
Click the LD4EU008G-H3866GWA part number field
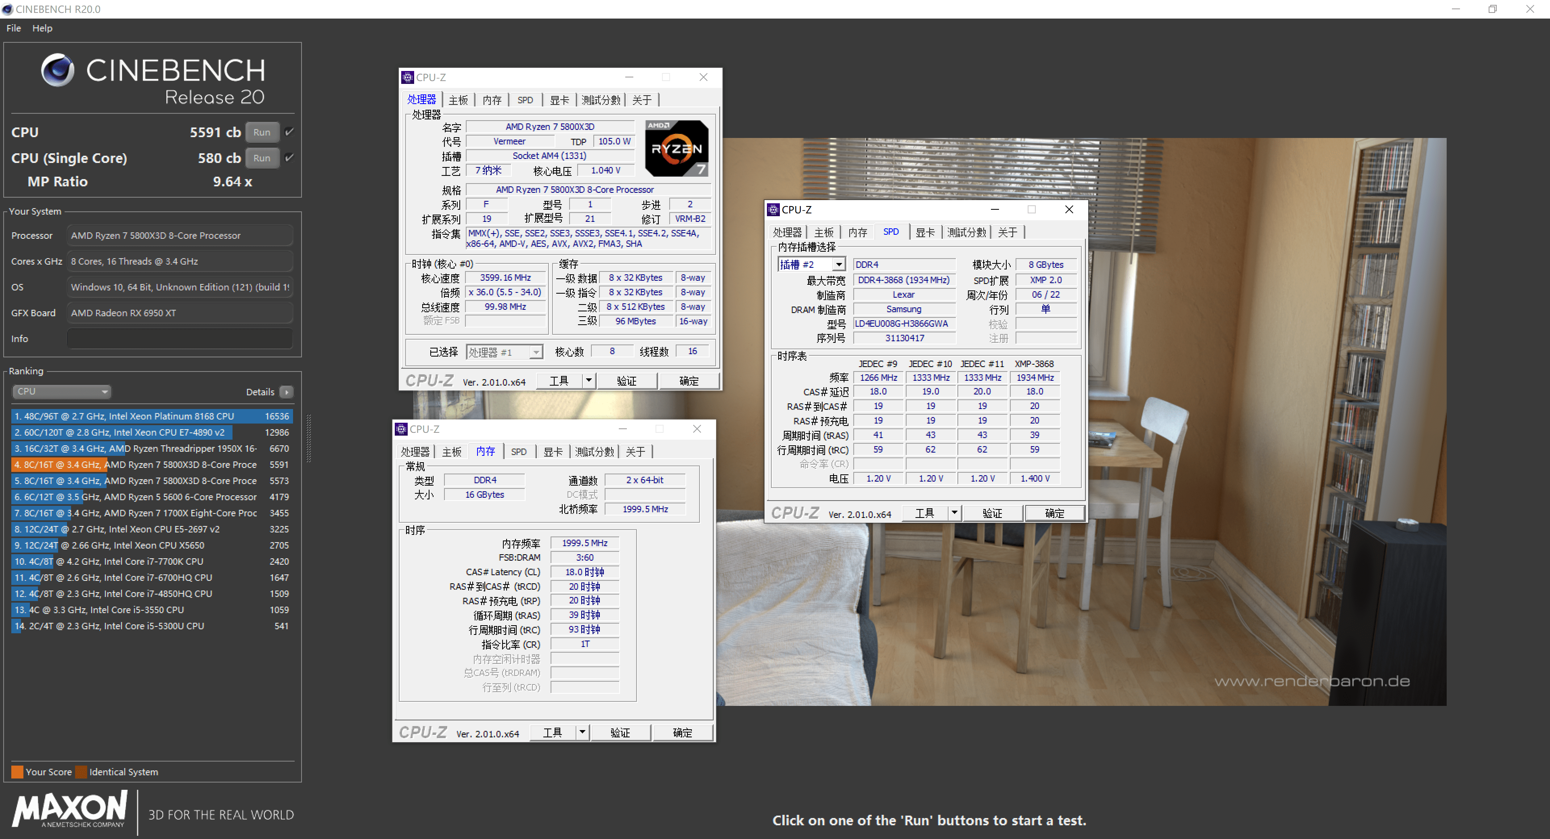coord(904,323)
